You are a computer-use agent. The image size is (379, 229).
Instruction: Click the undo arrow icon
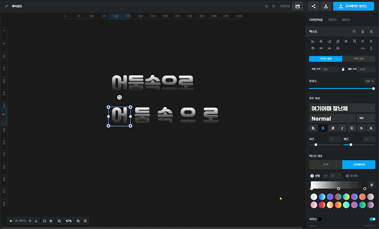point(266,6)
